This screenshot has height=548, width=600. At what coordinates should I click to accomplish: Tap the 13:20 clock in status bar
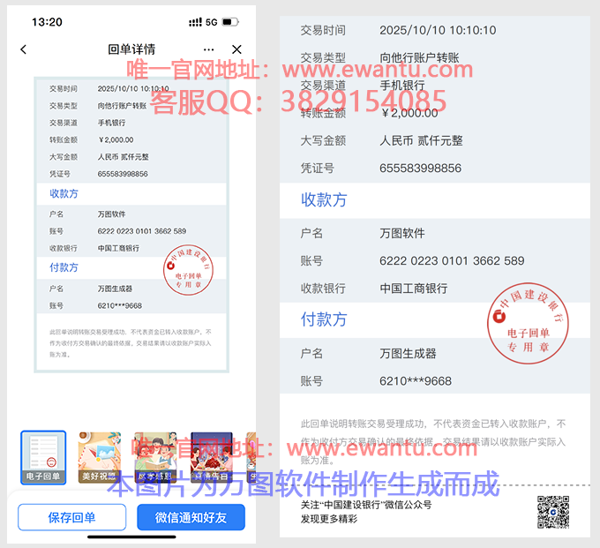click(x=47, y=22)
